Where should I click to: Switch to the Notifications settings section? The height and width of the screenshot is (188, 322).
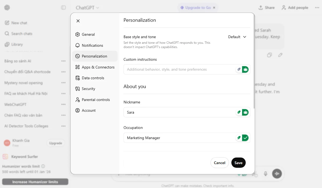pos(93,45)
